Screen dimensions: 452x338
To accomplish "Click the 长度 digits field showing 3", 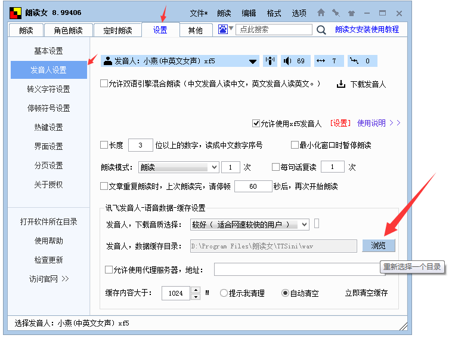I will pos(140,145).
